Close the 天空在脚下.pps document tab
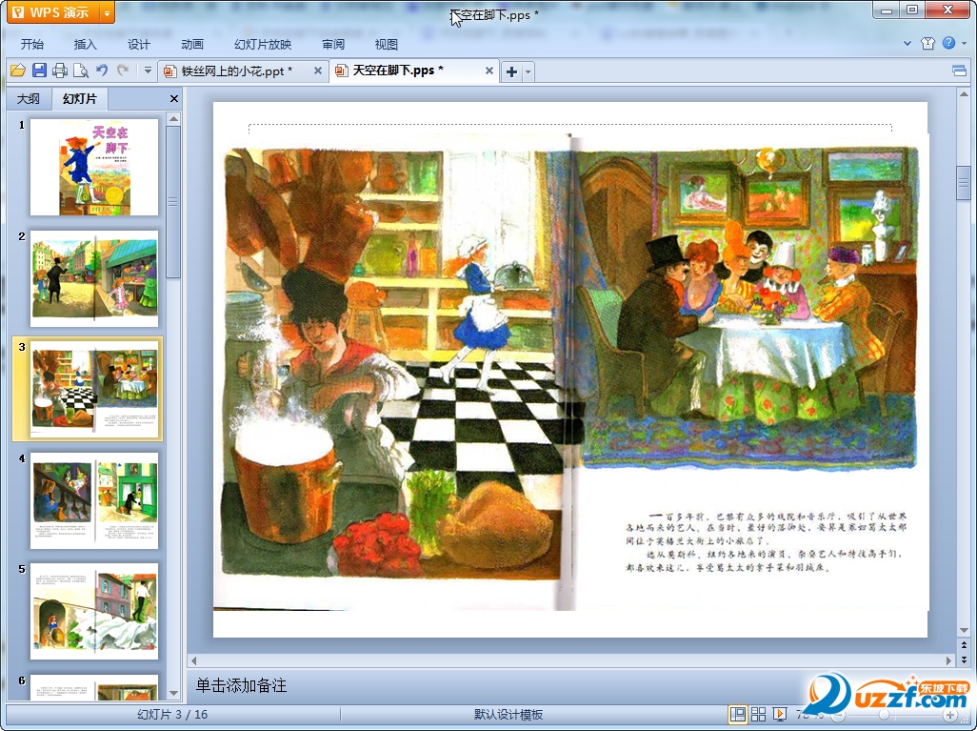 [x=489, y=71]
